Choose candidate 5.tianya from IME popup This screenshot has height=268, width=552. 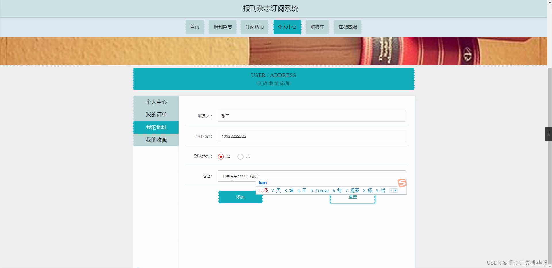[x=319, y=190]
